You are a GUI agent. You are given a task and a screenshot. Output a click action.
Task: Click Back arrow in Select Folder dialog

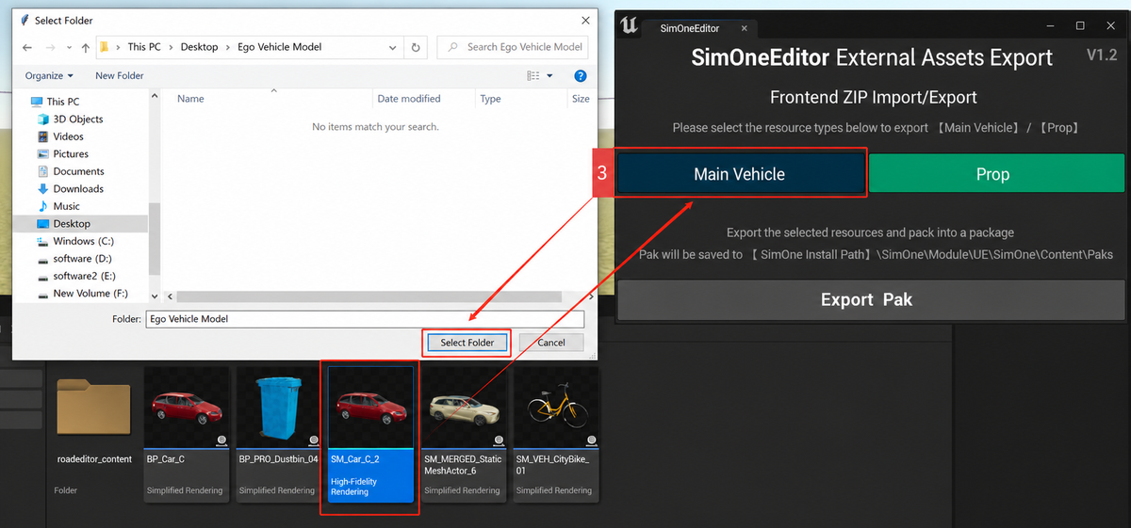coord(28,47)
